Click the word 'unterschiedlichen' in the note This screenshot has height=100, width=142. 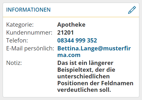83,76
